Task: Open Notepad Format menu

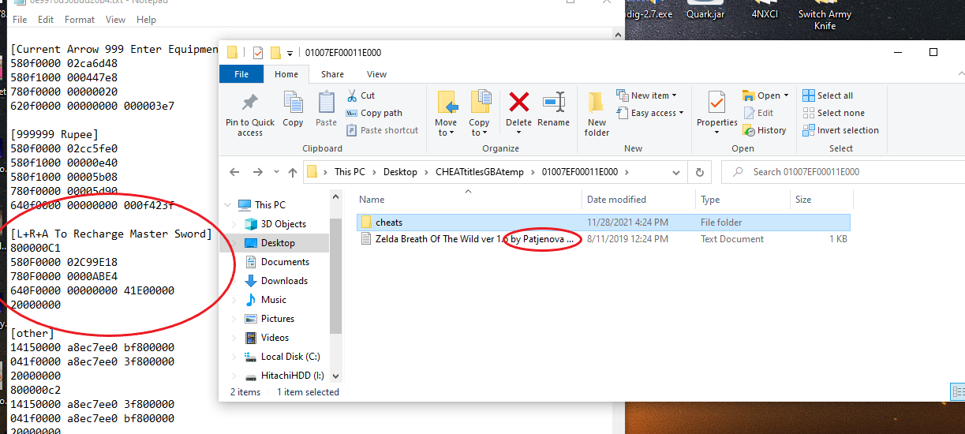Action: 80,19
